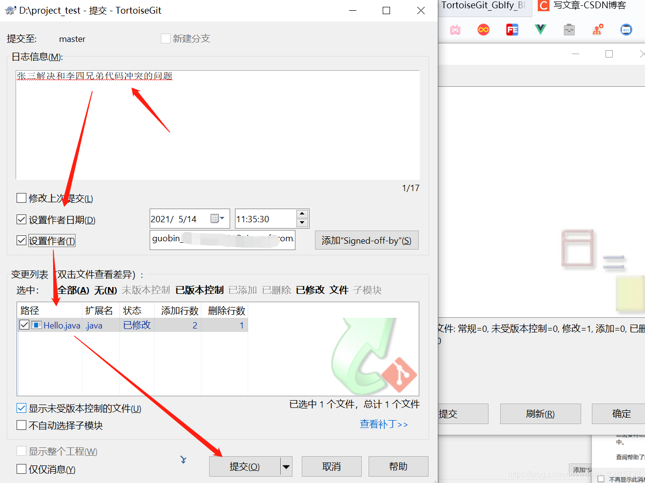Click the orange CSDN 'C' icon on the tab
645x483 pixels.
click(x=543, y=6)
